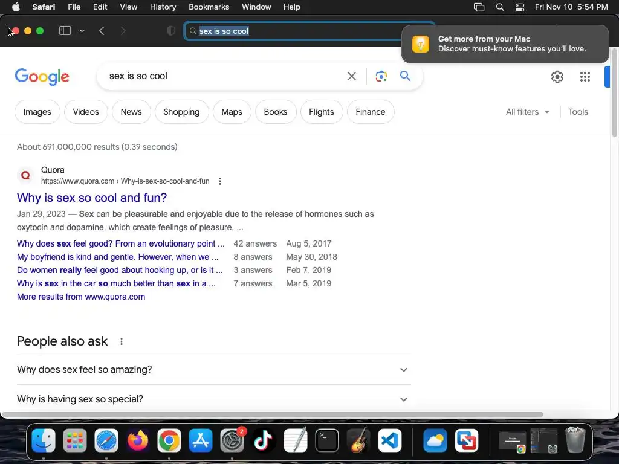
Task: Open TextEdit from the Dock
Action: tap(295, 440)
